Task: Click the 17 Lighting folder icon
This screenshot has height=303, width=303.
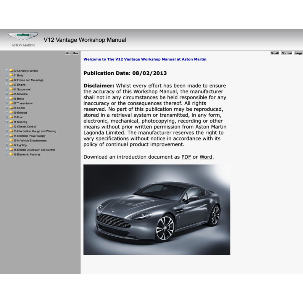Action: 11,145
